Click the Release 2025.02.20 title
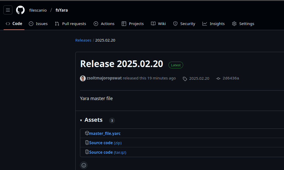Viewport: 284px width, 170px height. (121, 64)
